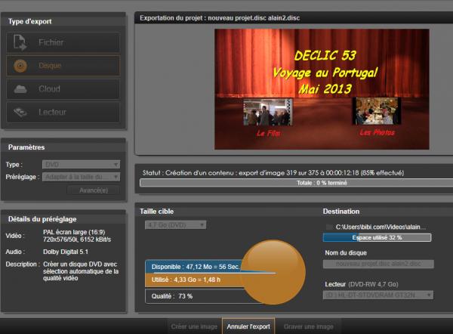
Task: Choose the Disque export type
Action: coord(63,66)
